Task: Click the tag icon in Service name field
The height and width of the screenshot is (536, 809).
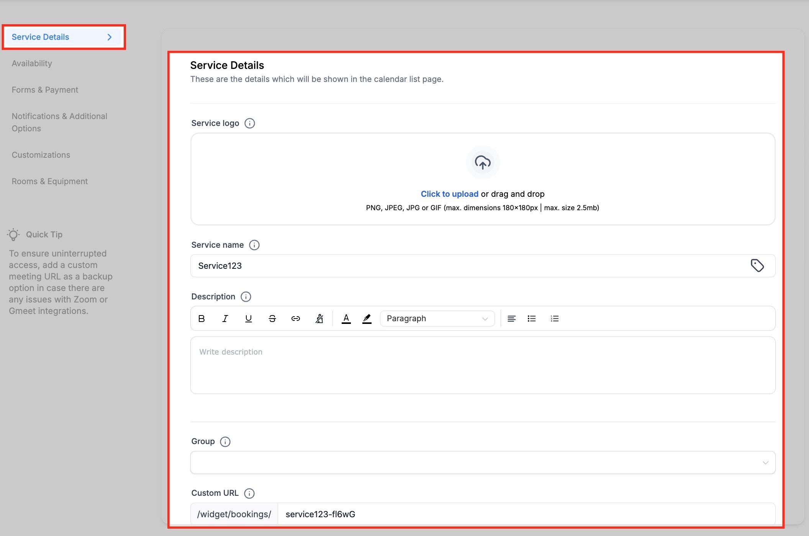Action: (x=757, y=265)
